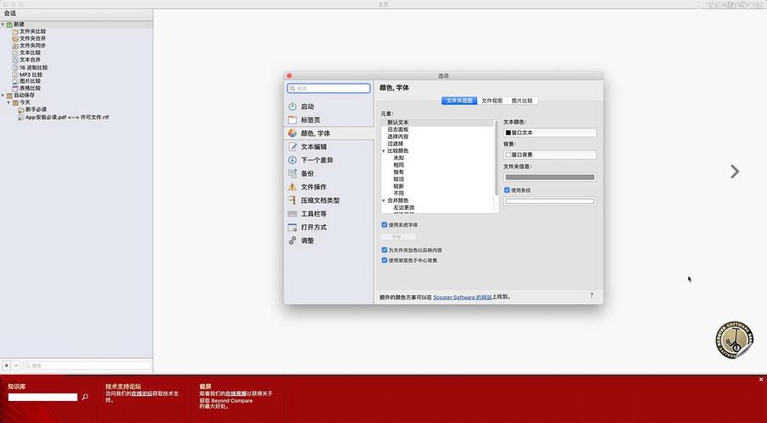Uncheck 为文件夹加色以反映内容 checkbox
The height and width of the screenshot is (423, 767).
click(x=385, y=250)
